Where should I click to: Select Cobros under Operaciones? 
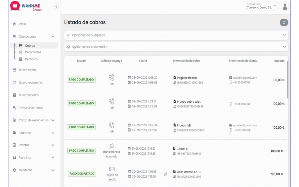pos(34,46)
